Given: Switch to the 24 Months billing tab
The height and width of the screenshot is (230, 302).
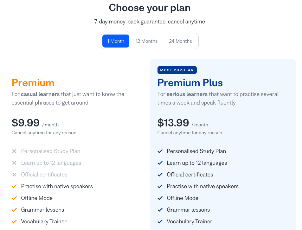Looking at the screenshot, I should coord(180,41).
